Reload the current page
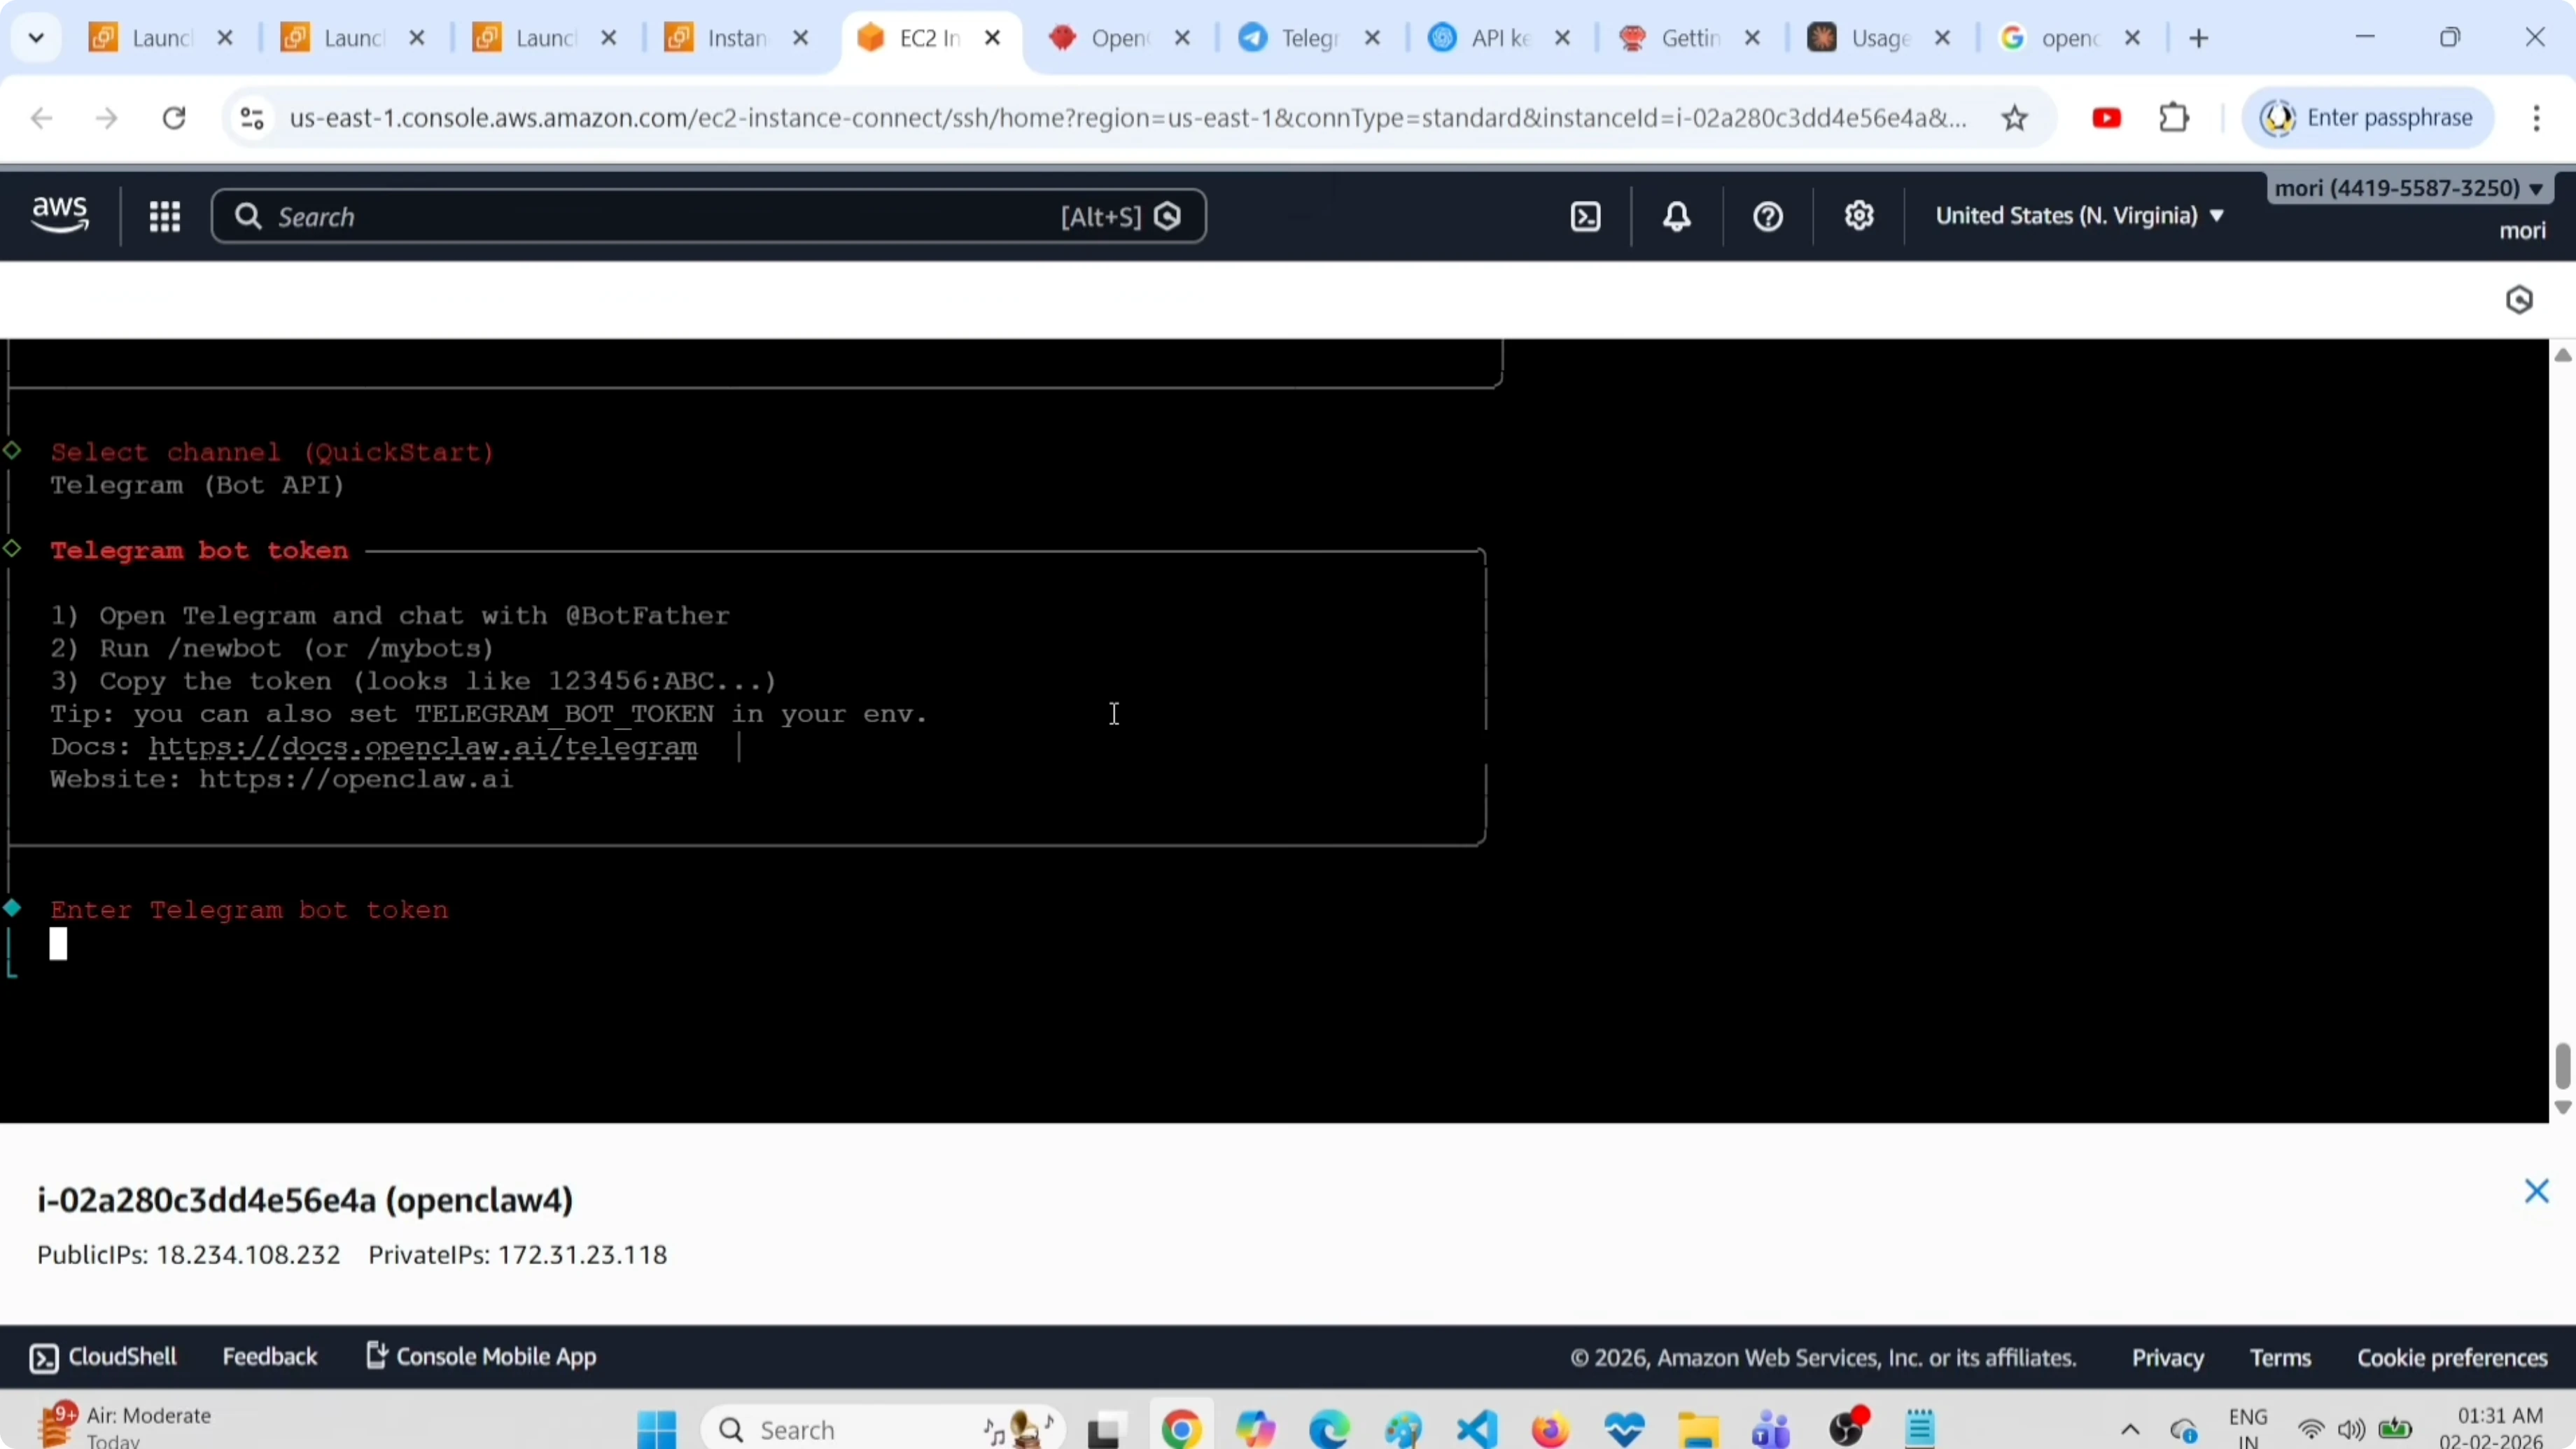 pos(173,117)
